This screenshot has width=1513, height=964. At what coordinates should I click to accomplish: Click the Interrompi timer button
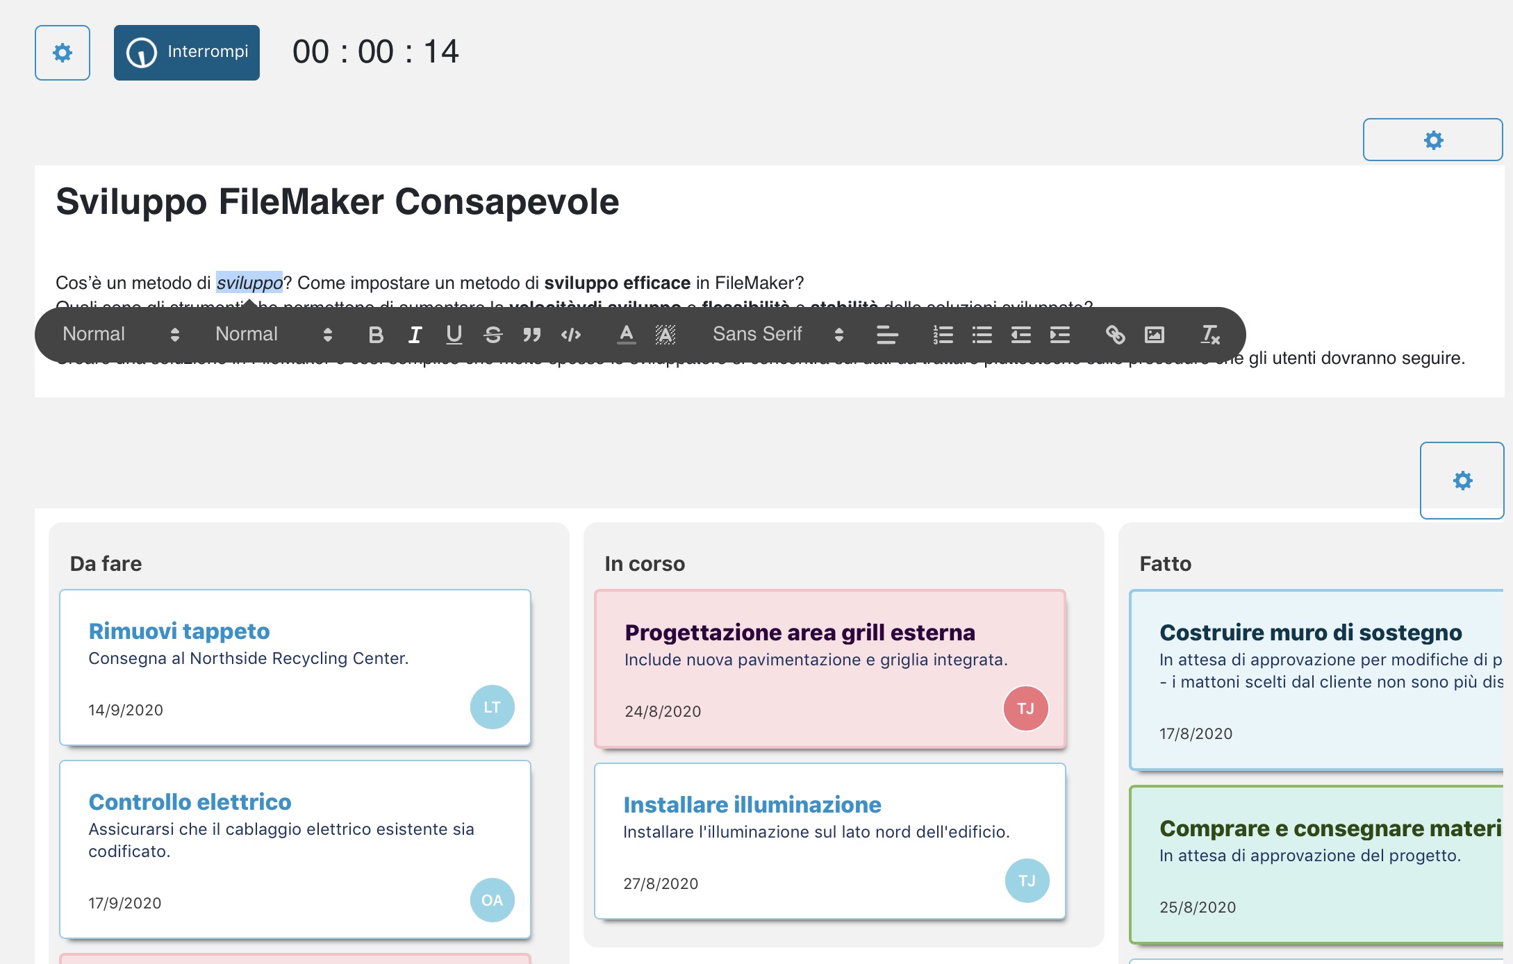pyautogui.click(x=187, y=53)
